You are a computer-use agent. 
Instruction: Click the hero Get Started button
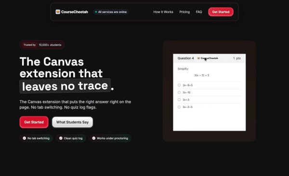34,122
